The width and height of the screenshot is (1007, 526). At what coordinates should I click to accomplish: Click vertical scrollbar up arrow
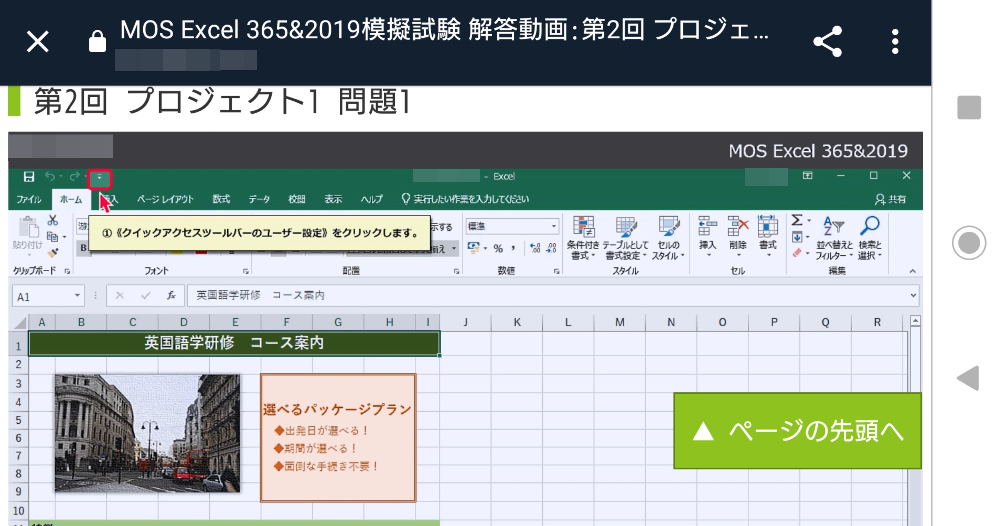pyautogui.click(x=915, y=321)
